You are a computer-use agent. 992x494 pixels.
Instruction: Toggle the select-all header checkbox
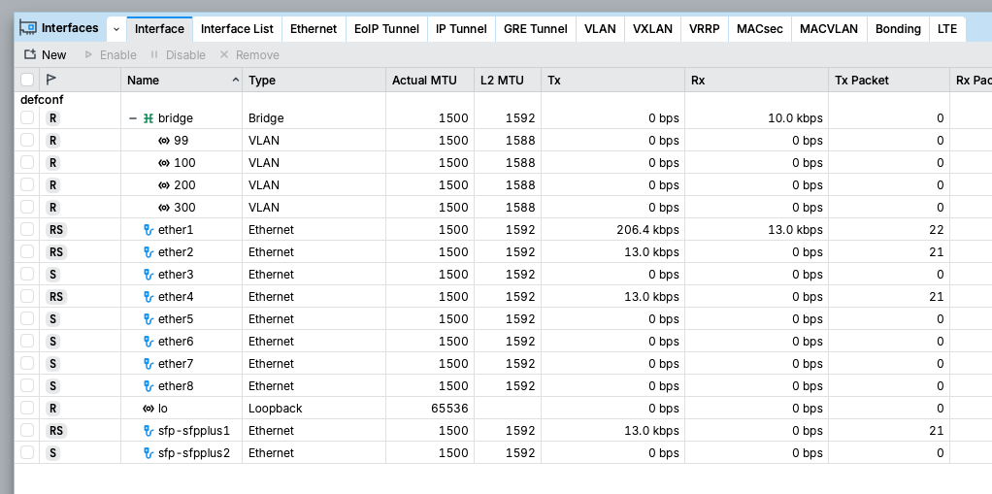click(27, 80)
